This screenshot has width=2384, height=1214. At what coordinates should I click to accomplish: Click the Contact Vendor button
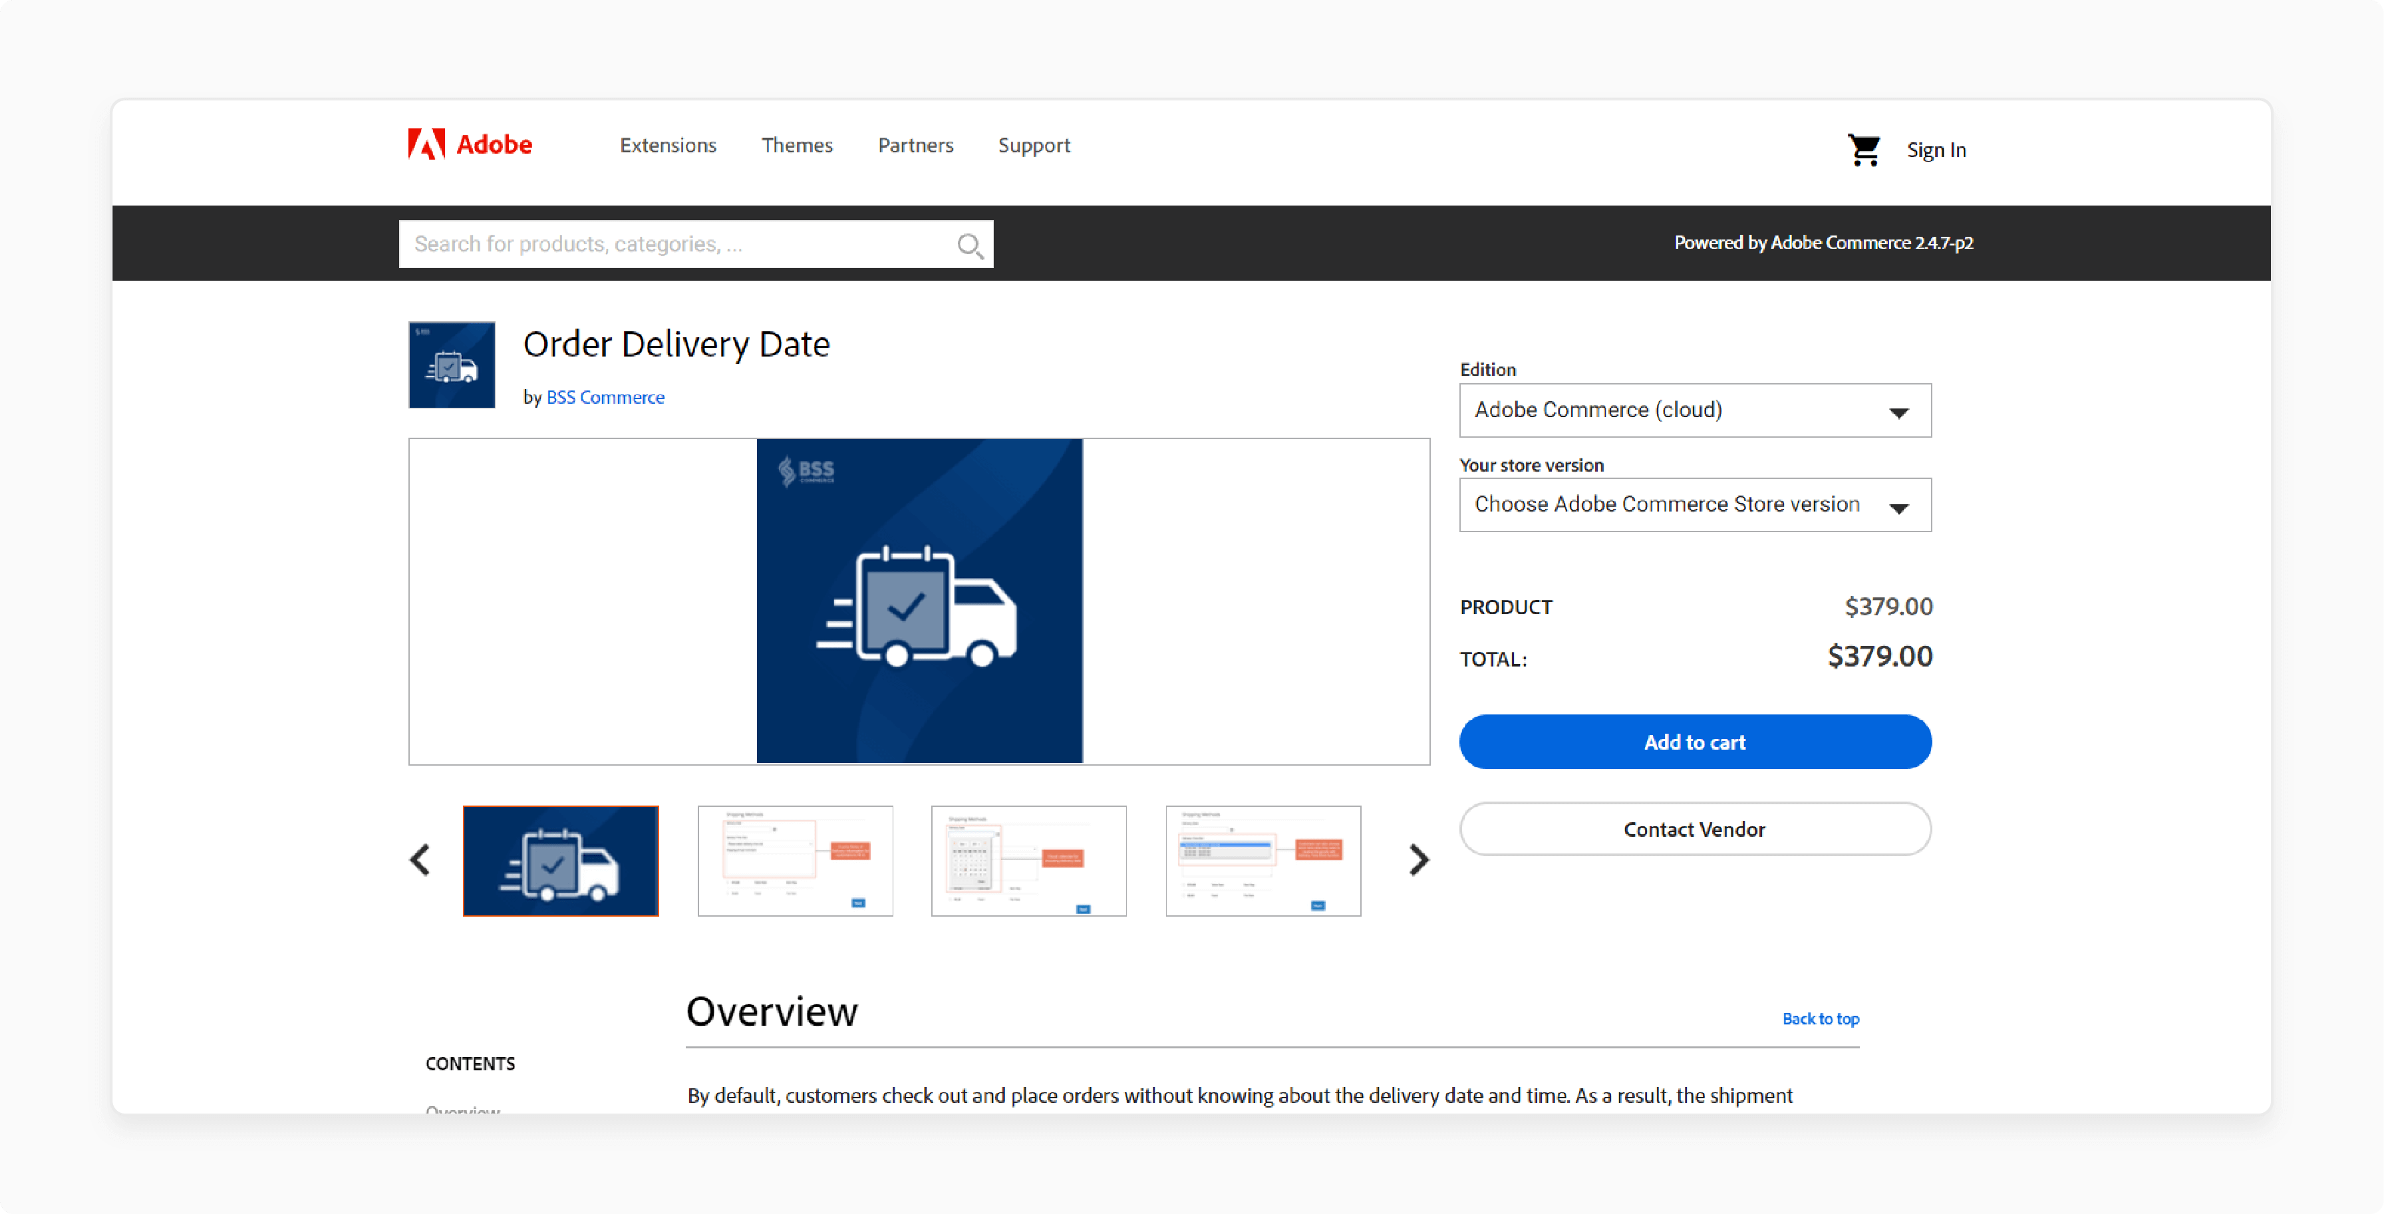[x=1696, y=829]
